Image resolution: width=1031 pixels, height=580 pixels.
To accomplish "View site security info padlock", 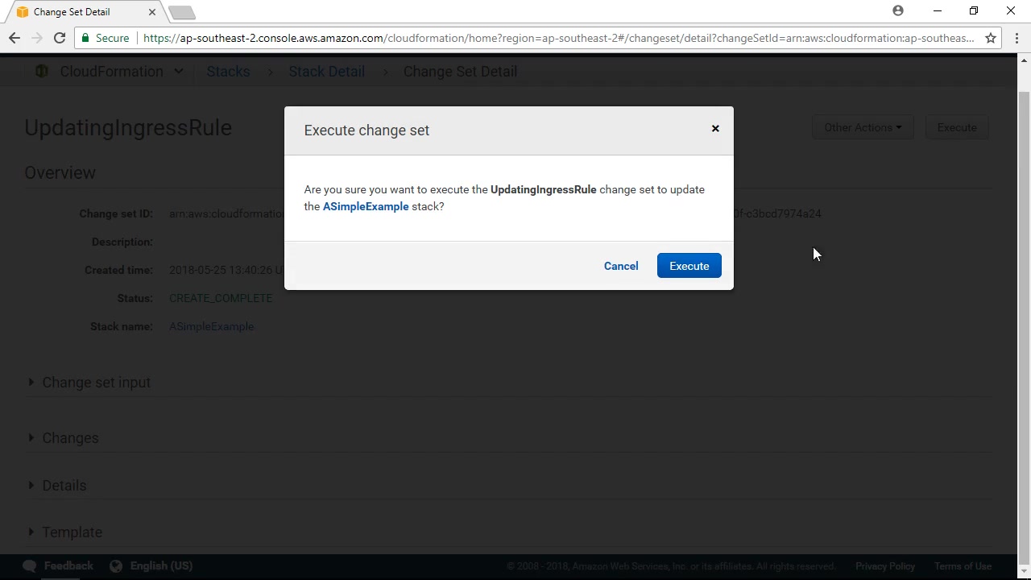I will pyautogui.click(x=85, y=38).
